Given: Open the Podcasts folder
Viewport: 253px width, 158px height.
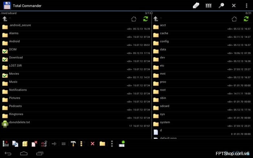Looking at the screenshot, I should (x=76, y=108).
